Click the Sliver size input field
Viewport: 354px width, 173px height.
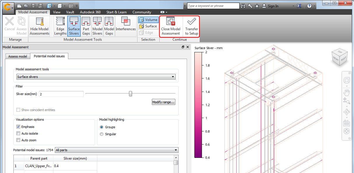pyautogui.click(x=61, y=94)
